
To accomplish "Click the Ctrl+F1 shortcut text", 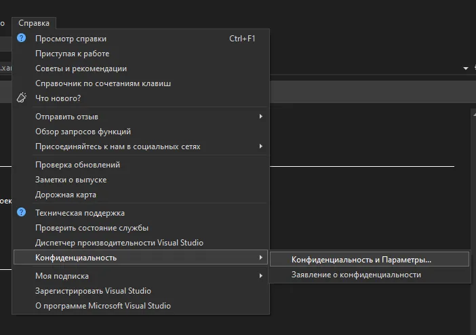I will click(242, 39).
